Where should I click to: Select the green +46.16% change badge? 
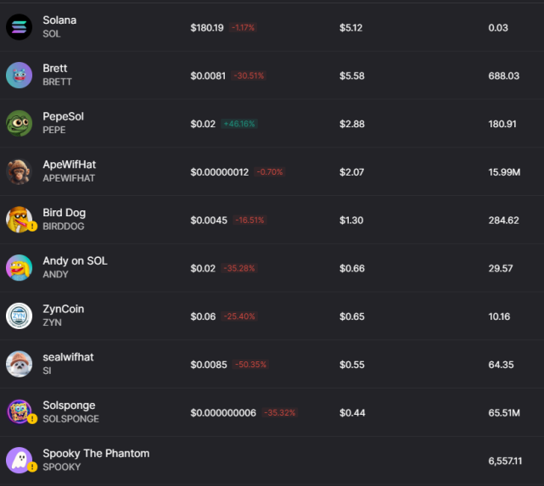click(239, 124)
